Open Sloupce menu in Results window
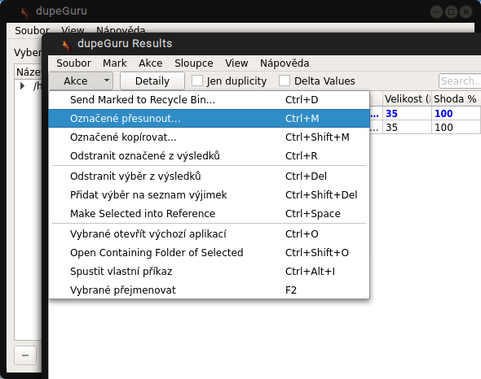Viewport: 481px width, 379px height. point(194,63)
